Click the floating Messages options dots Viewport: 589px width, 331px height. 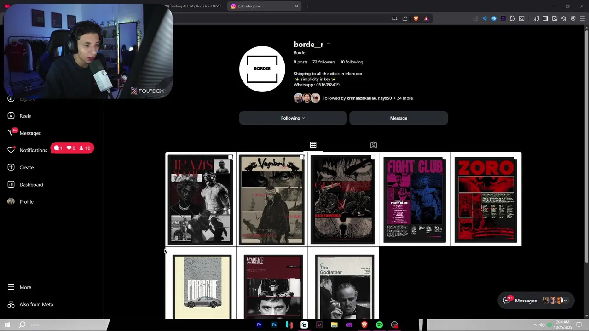coord(566,301)
